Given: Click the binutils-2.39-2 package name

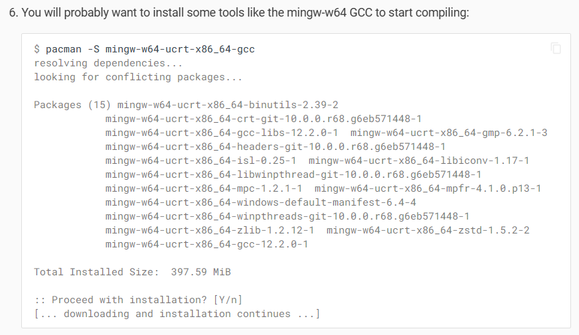Looking at the screenshot, I should coord(228,105).
